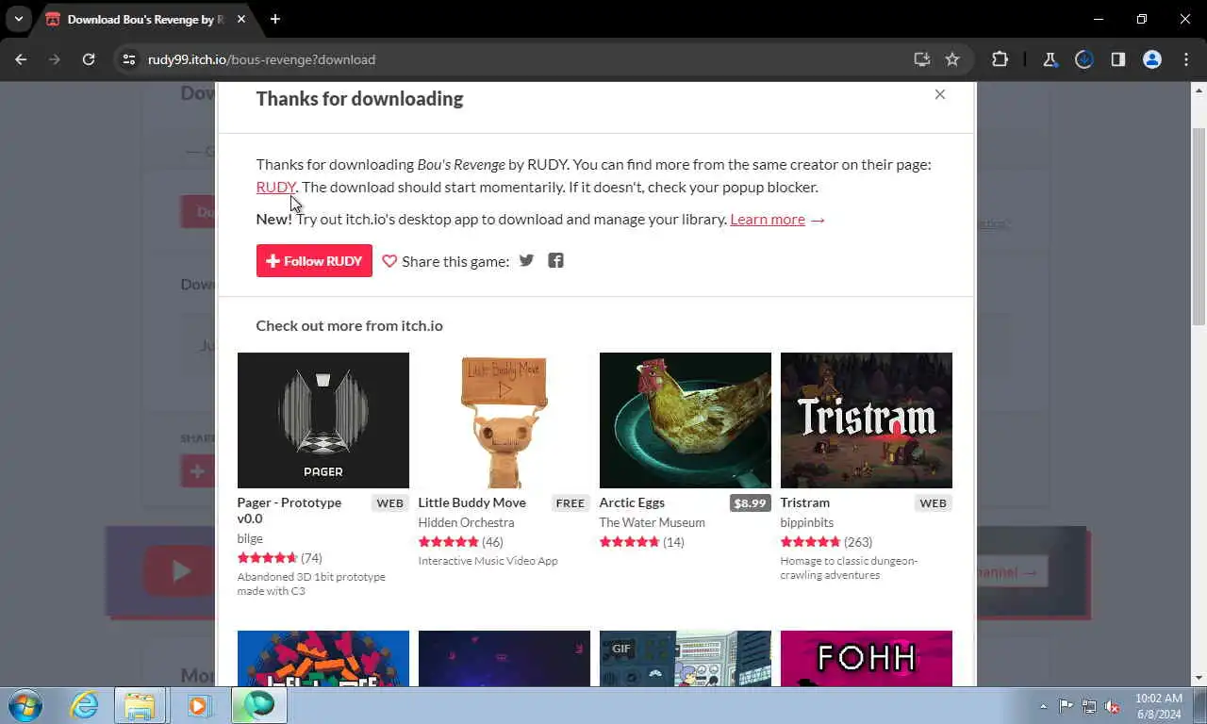The height and width of the screenshot is (724, 1207).
Task: Click FREE tag on Little Buddy Move
Action: (570, 502)
